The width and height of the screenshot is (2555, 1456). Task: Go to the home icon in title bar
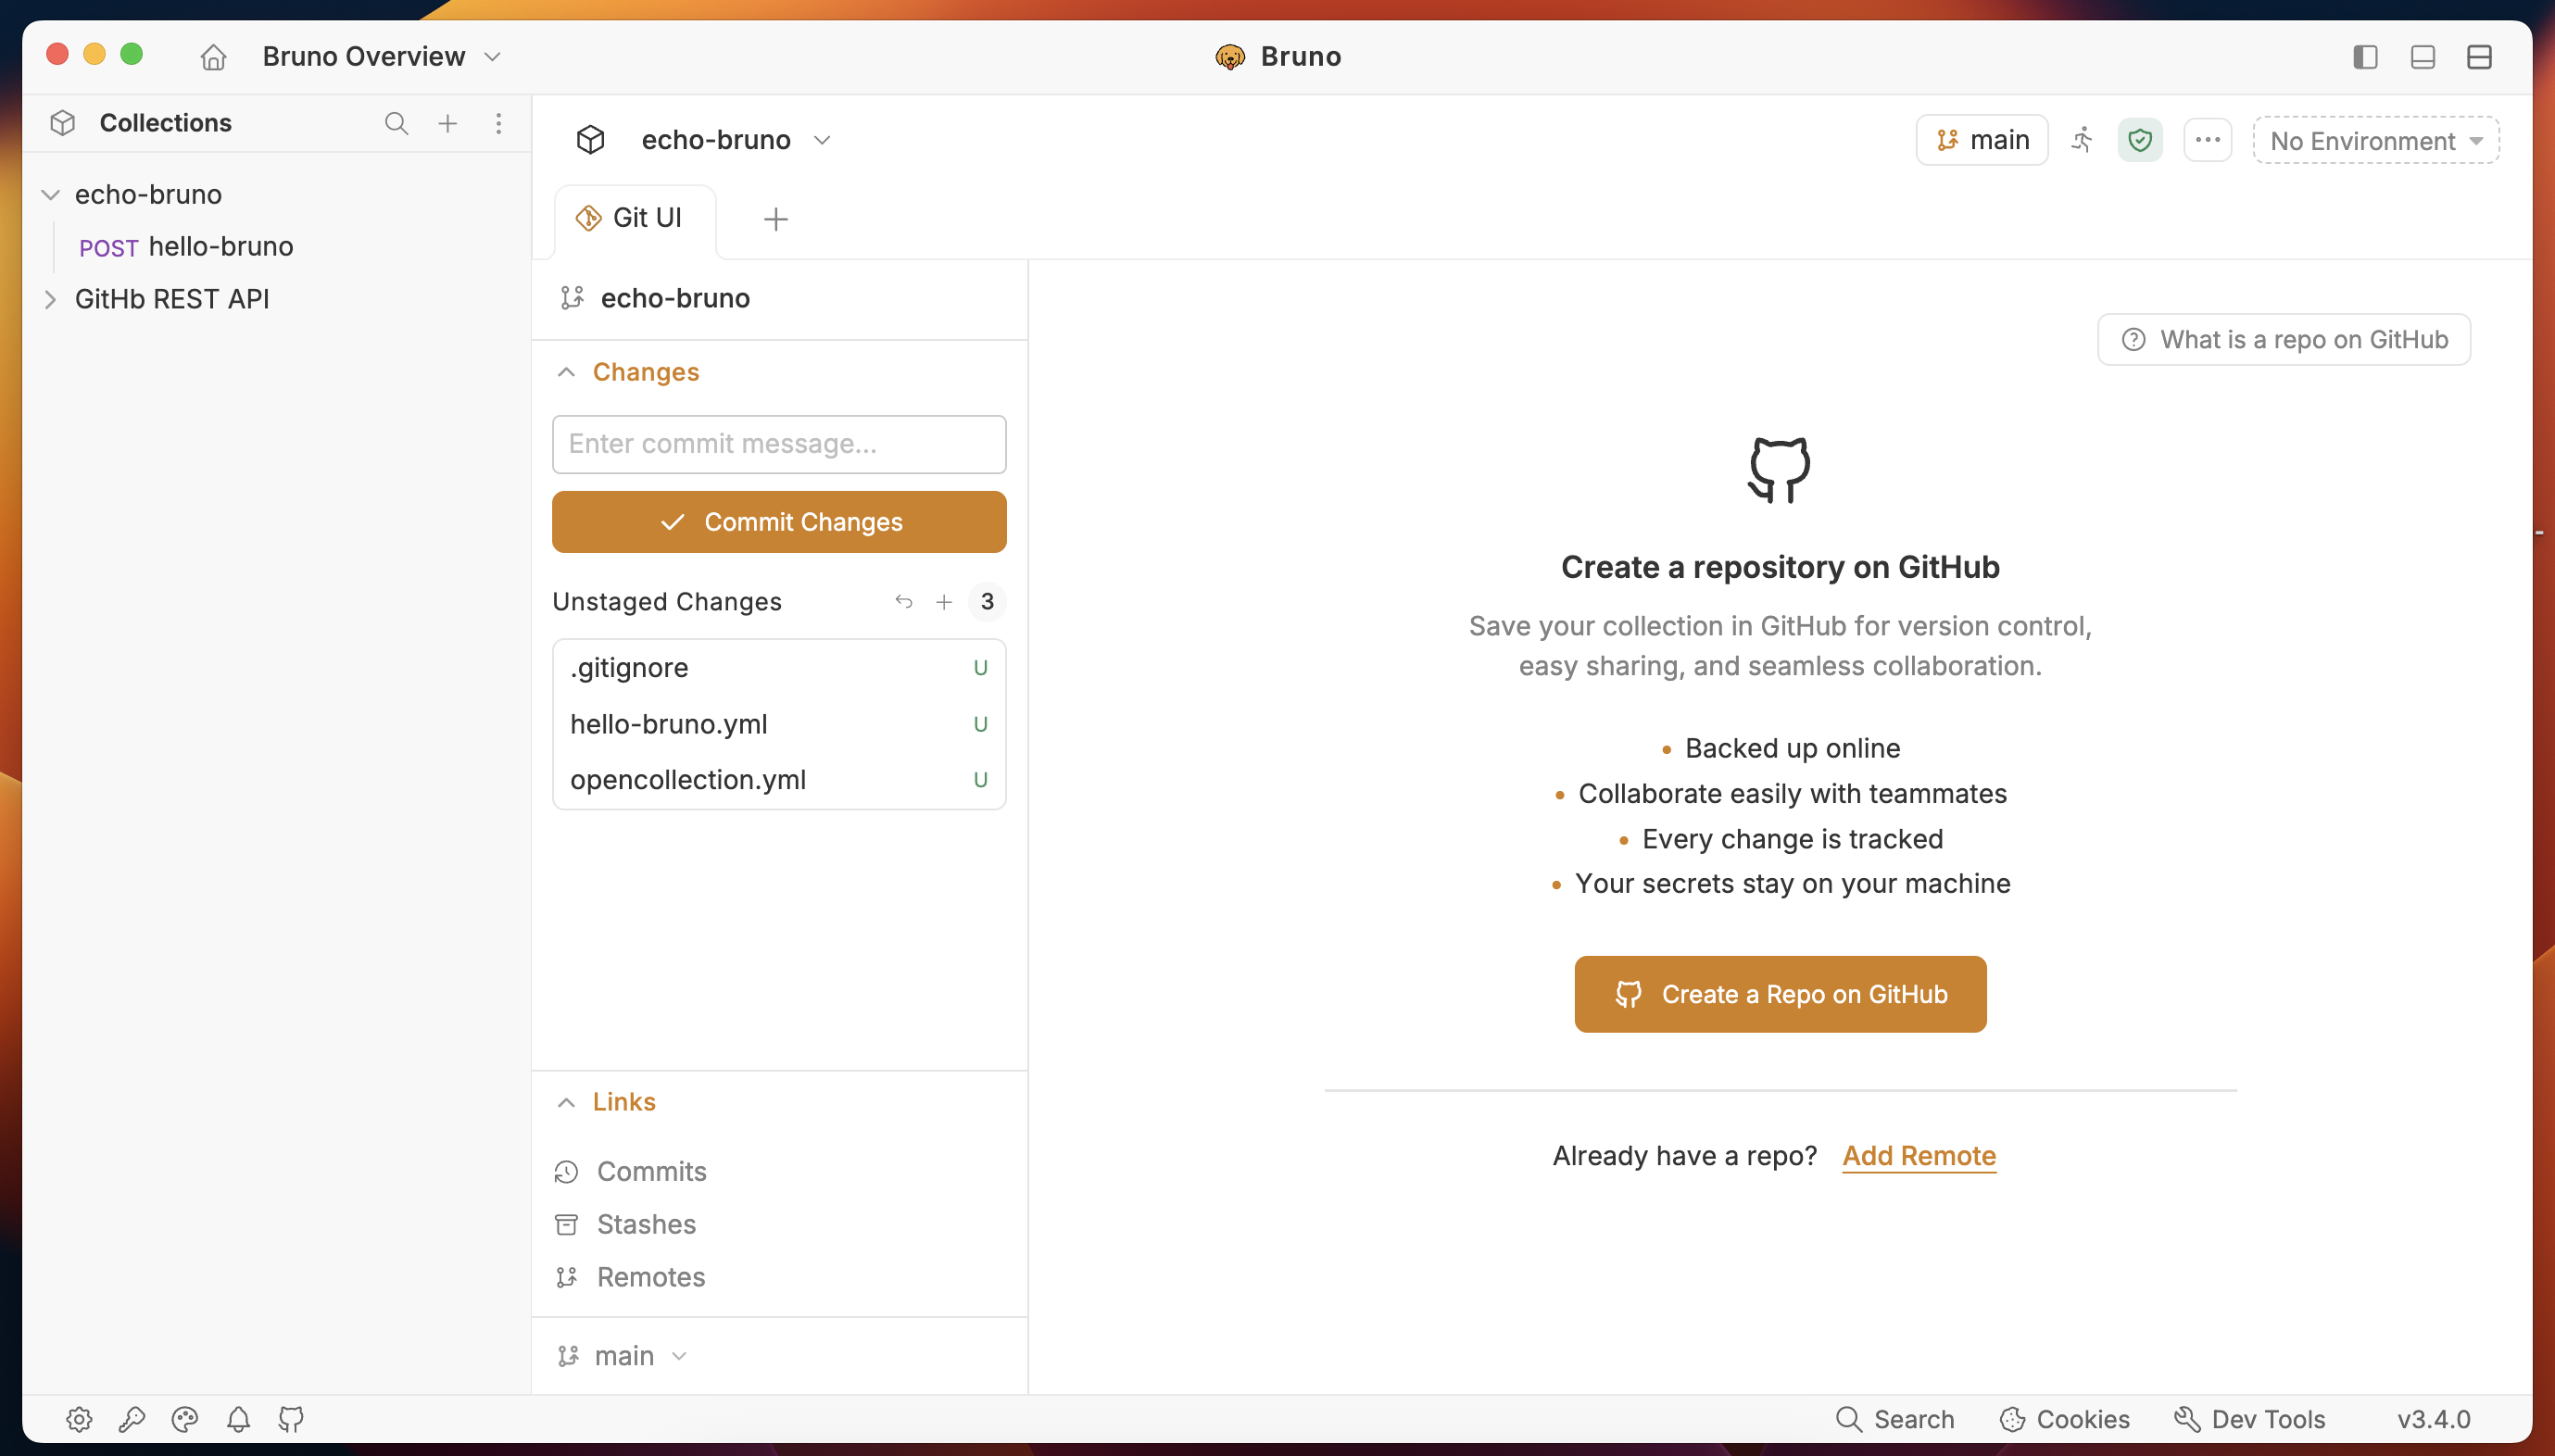[x=213, y=57]
